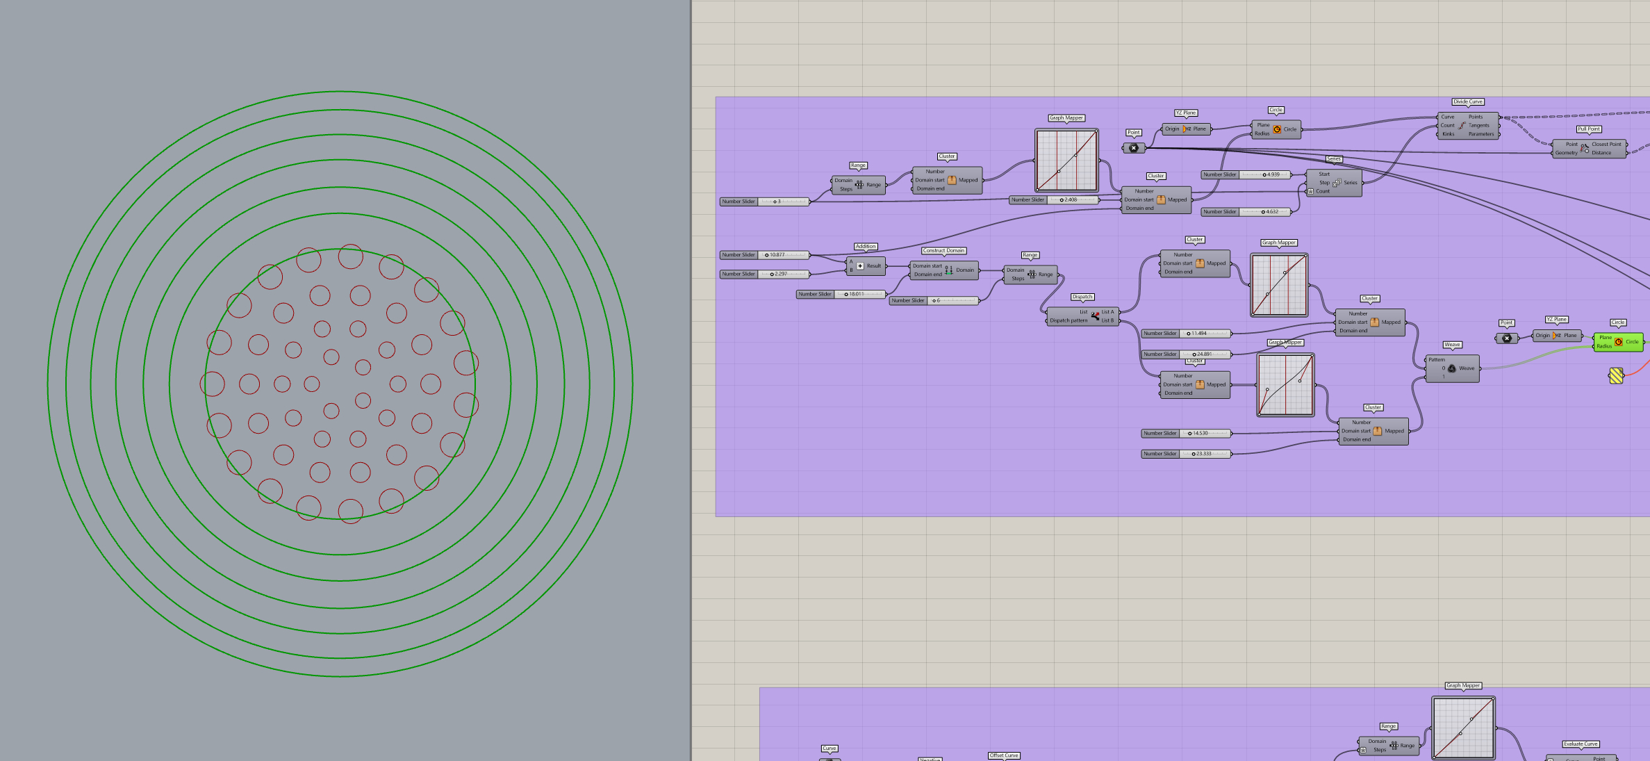
Task: Select the Divide Curve component icon
Action: pyautogui.click(x=1462, y=126)
